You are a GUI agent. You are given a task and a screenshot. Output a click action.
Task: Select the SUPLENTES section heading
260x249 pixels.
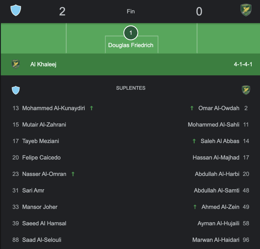point(131,88)
